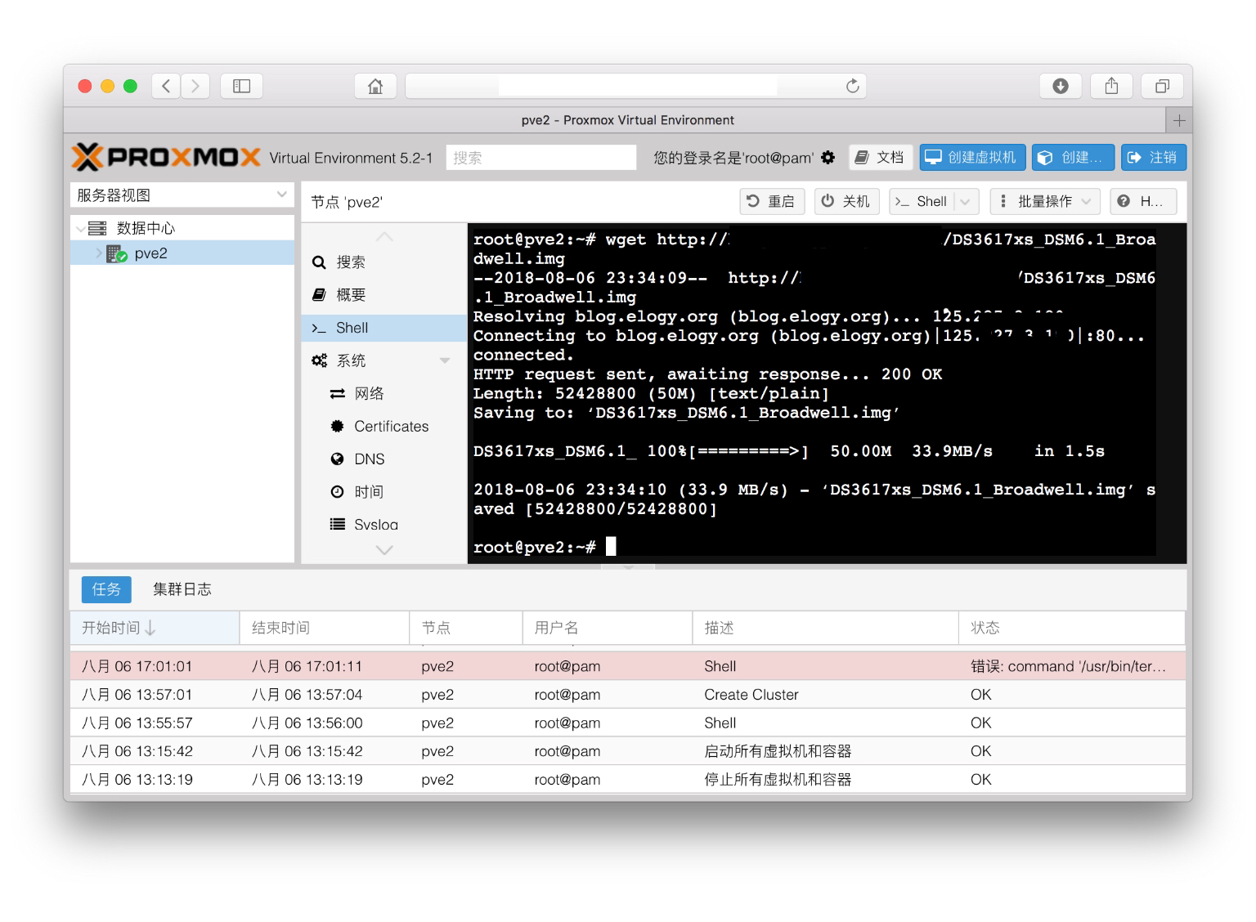Sort by 用户名 column header
The height and width of the screenshot is (922, 1256).
pyautogui.click(x=608, y=628)
